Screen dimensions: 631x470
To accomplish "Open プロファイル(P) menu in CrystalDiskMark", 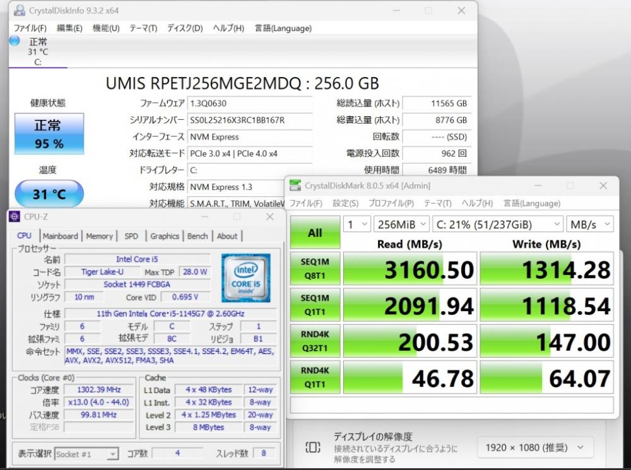I will [x=391, y=203].
